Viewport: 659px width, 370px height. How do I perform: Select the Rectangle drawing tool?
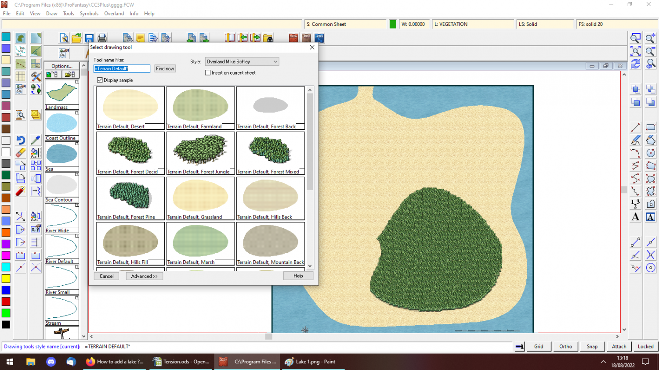(651, 128)
